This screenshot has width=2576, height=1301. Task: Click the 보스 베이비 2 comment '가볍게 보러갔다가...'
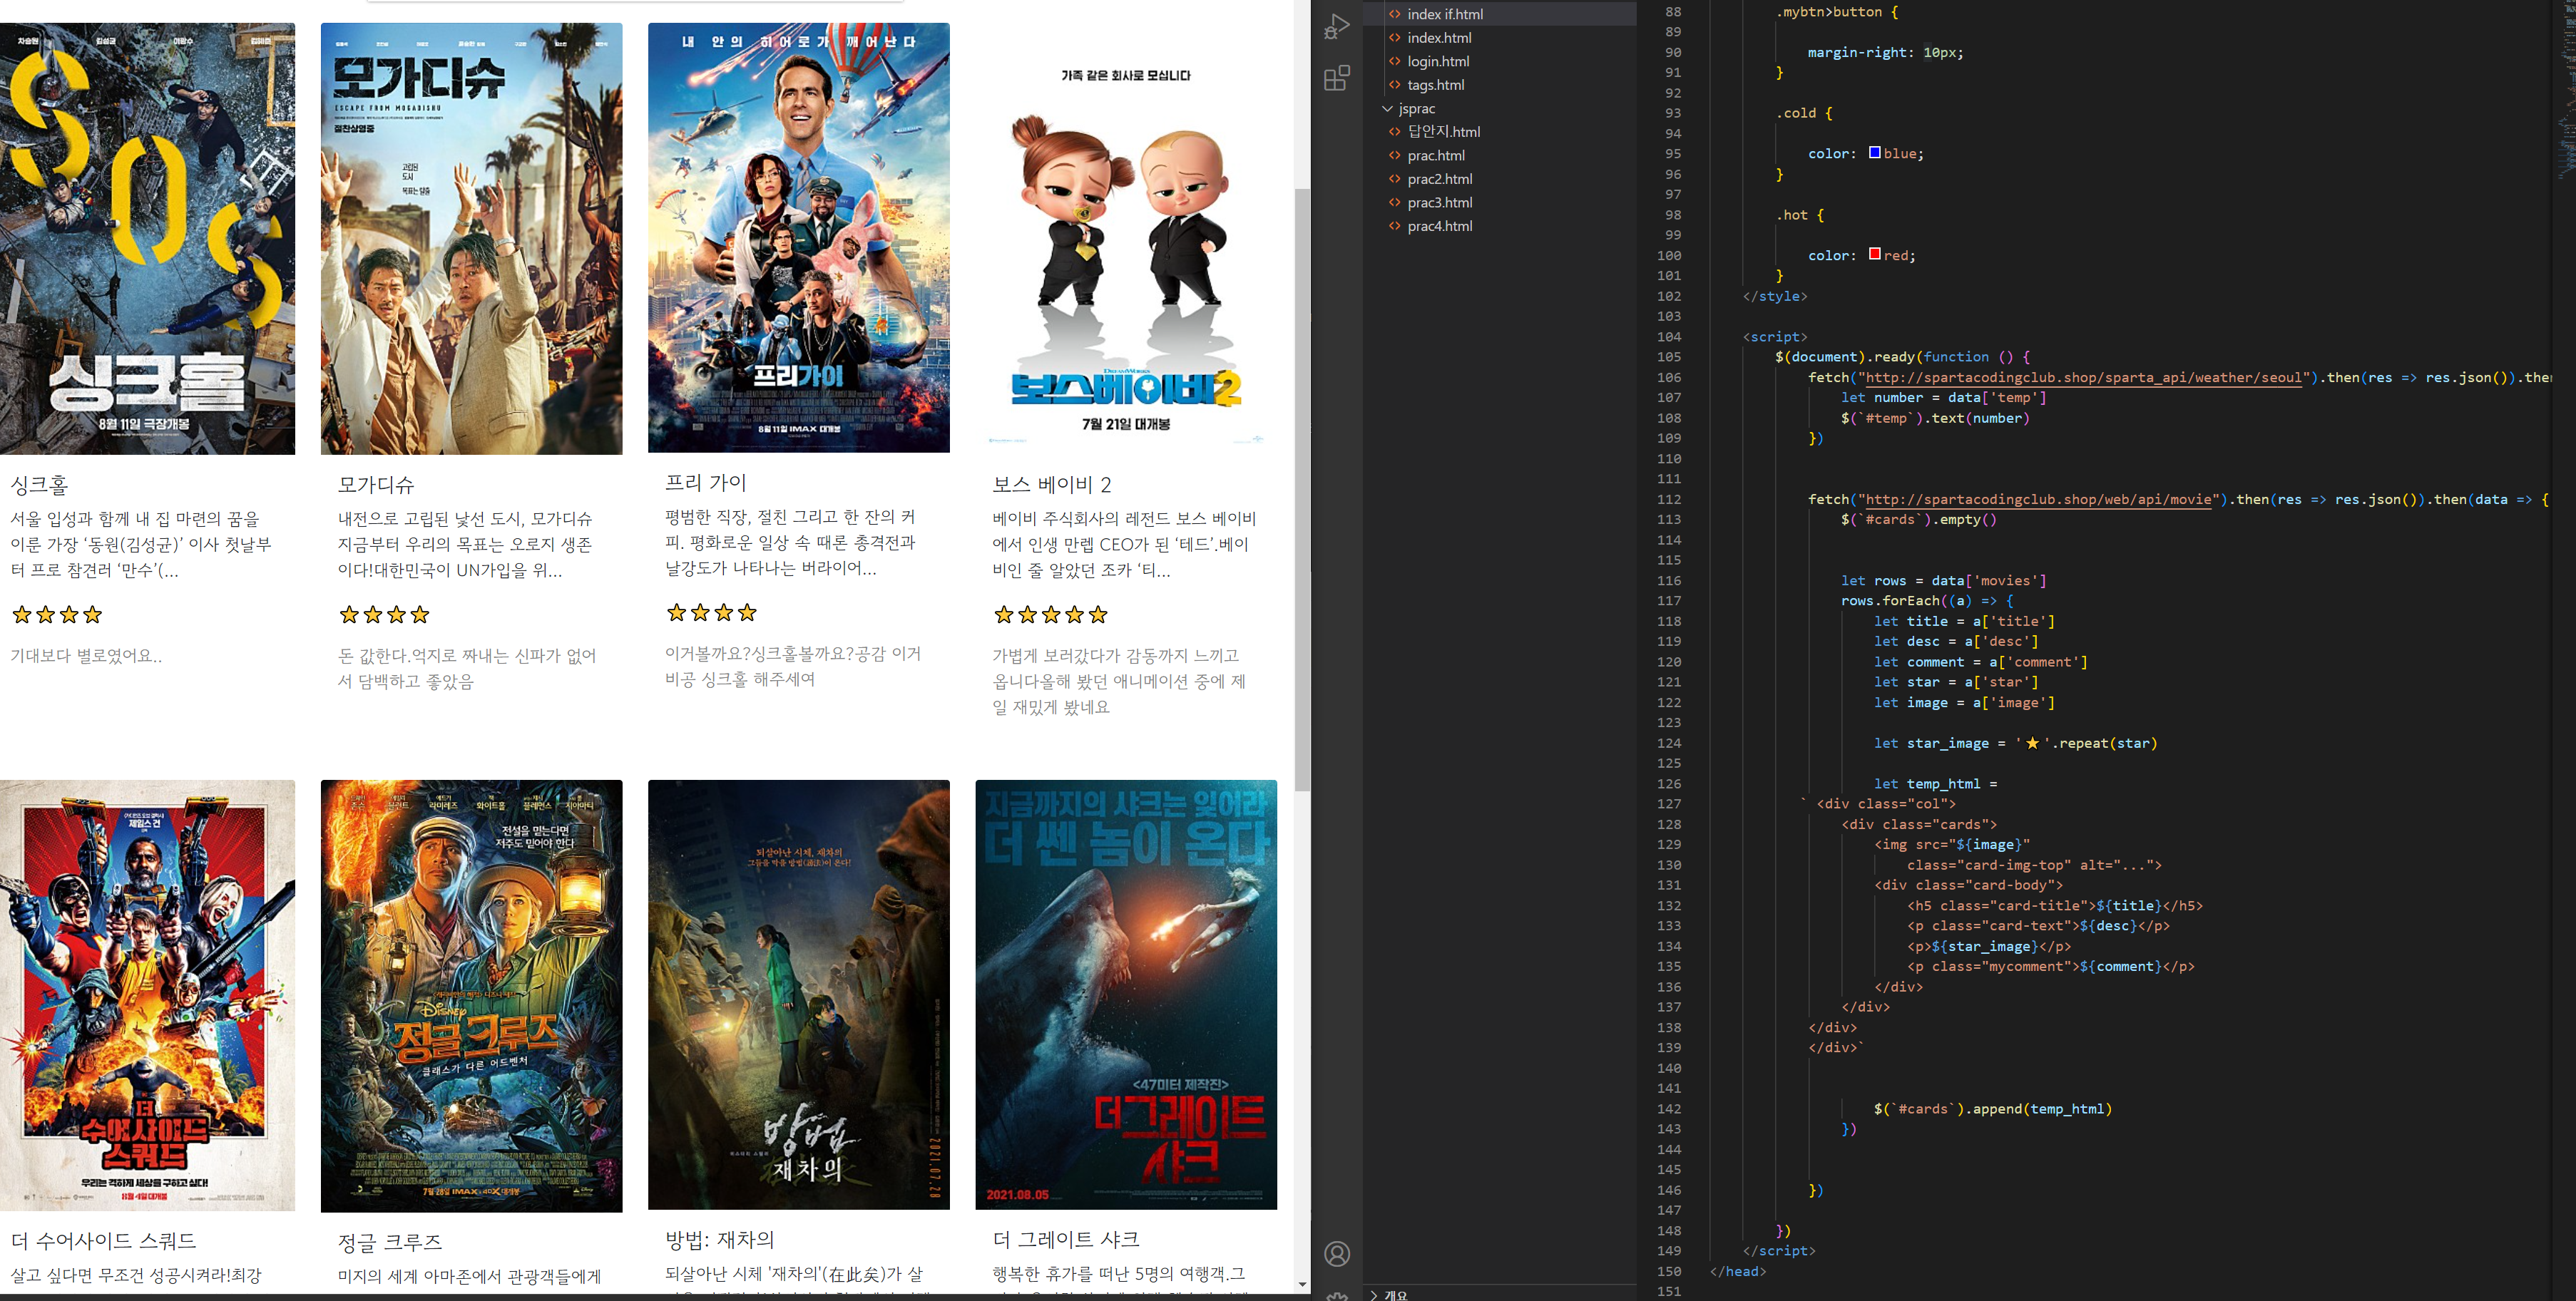pyautogui.click(x=1119, y=682)
